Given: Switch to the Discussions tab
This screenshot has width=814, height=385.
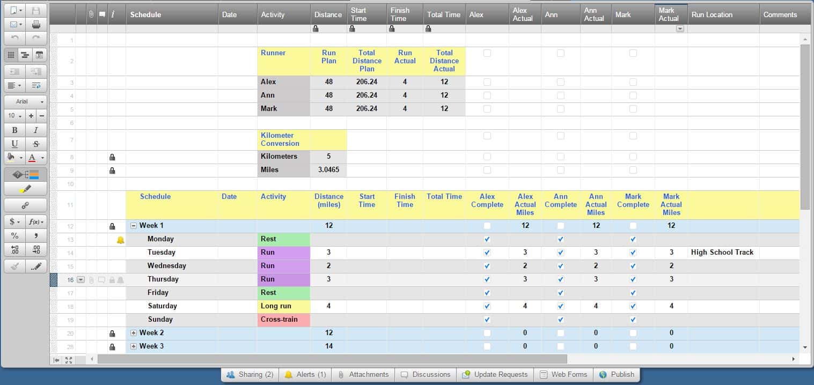Looking at the screenshot, I should 425,374.
